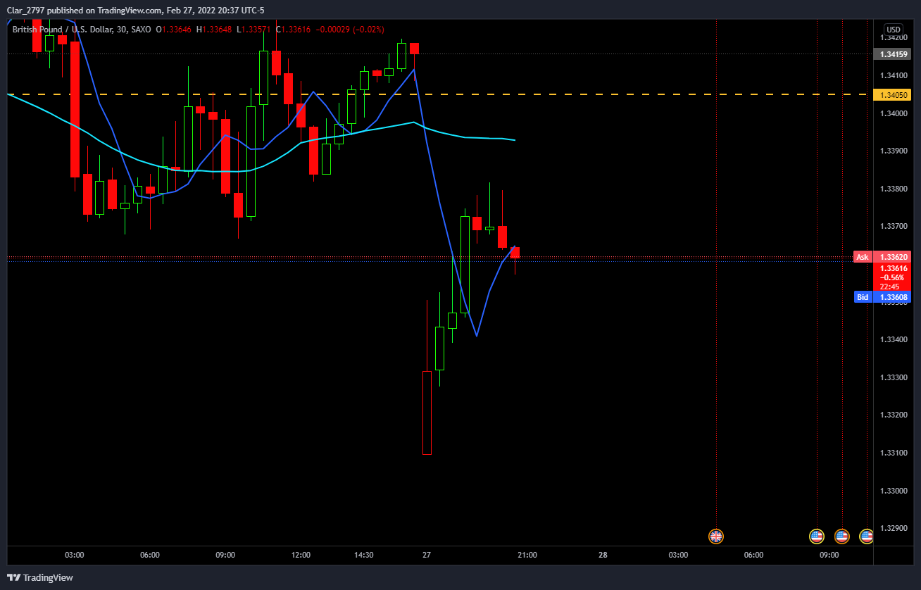Image resolution: width=921 pixels, height=590 pixels.
Task: Click the 12:00 time axis label
Action: pyautogui.click(x=301, y=555)
